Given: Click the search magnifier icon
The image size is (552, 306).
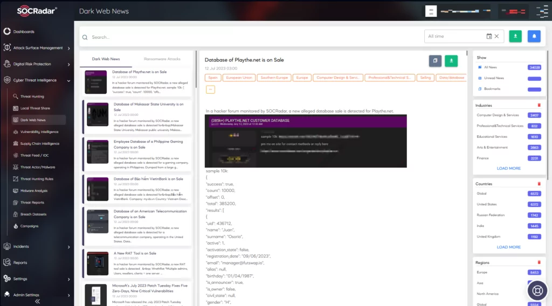Looking at the screenshot, I should click(x=85, y=37).
